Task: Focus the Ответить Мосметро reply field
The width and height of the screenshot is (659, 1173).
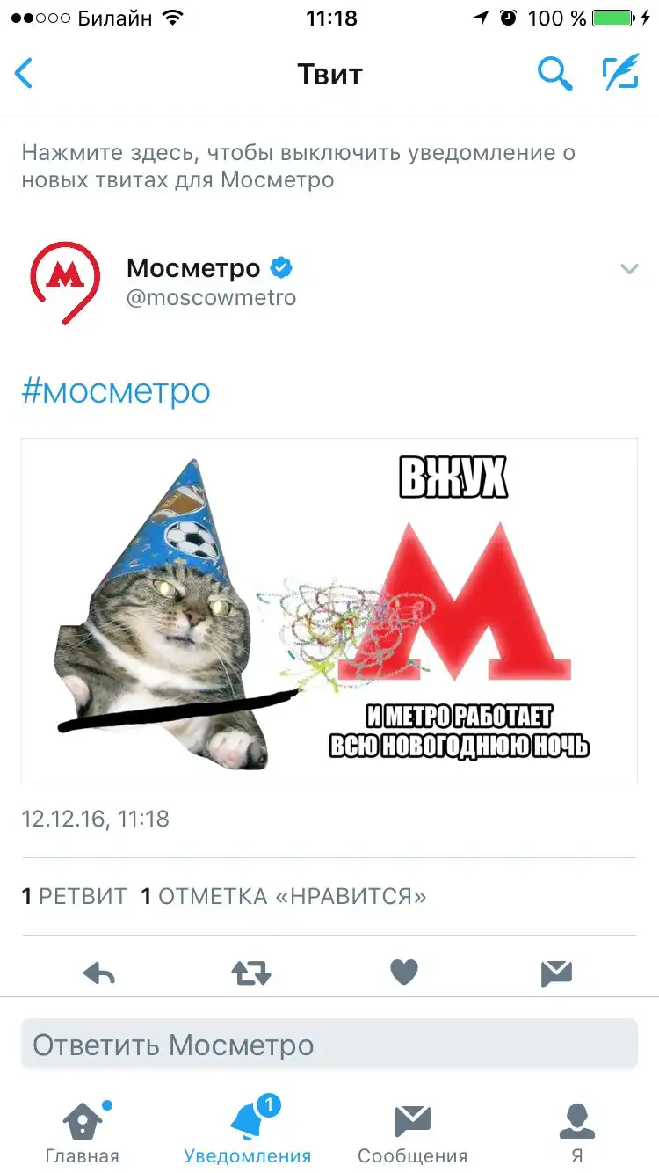Action: pos(329,1045)
